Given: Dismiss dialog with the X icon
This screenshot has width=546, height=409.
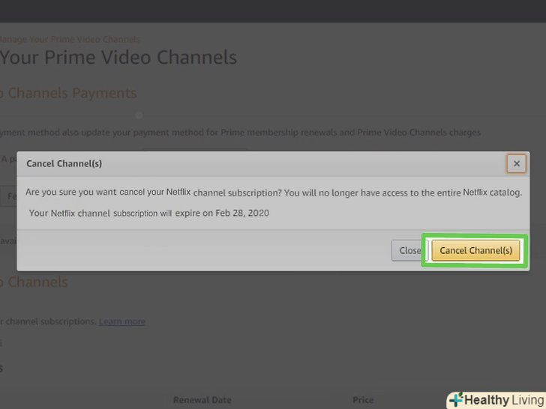Looking at the screenshot, I should tap(517, 163).
